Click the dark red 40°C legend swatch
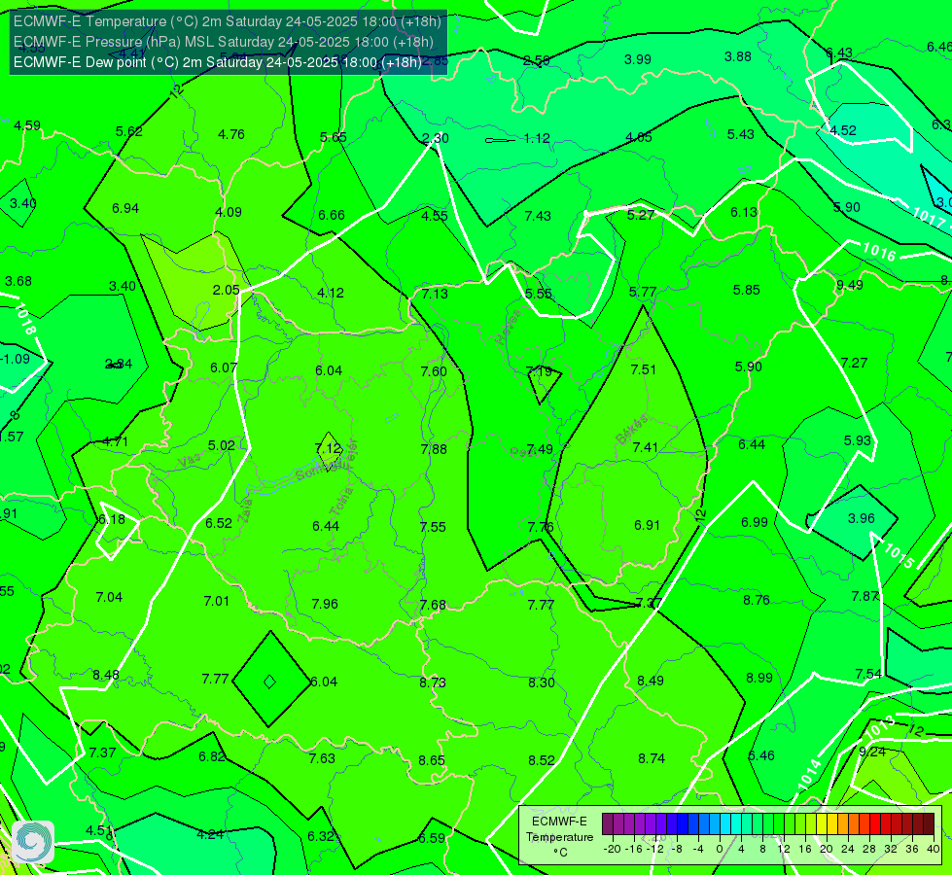Screen dimensions: 952x875 point(929,824)
